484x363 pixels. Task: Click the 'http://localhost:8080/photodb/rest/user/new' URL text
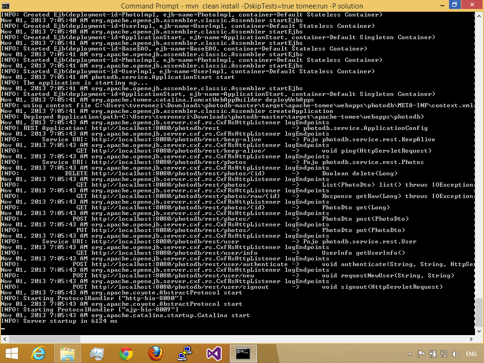173,276
